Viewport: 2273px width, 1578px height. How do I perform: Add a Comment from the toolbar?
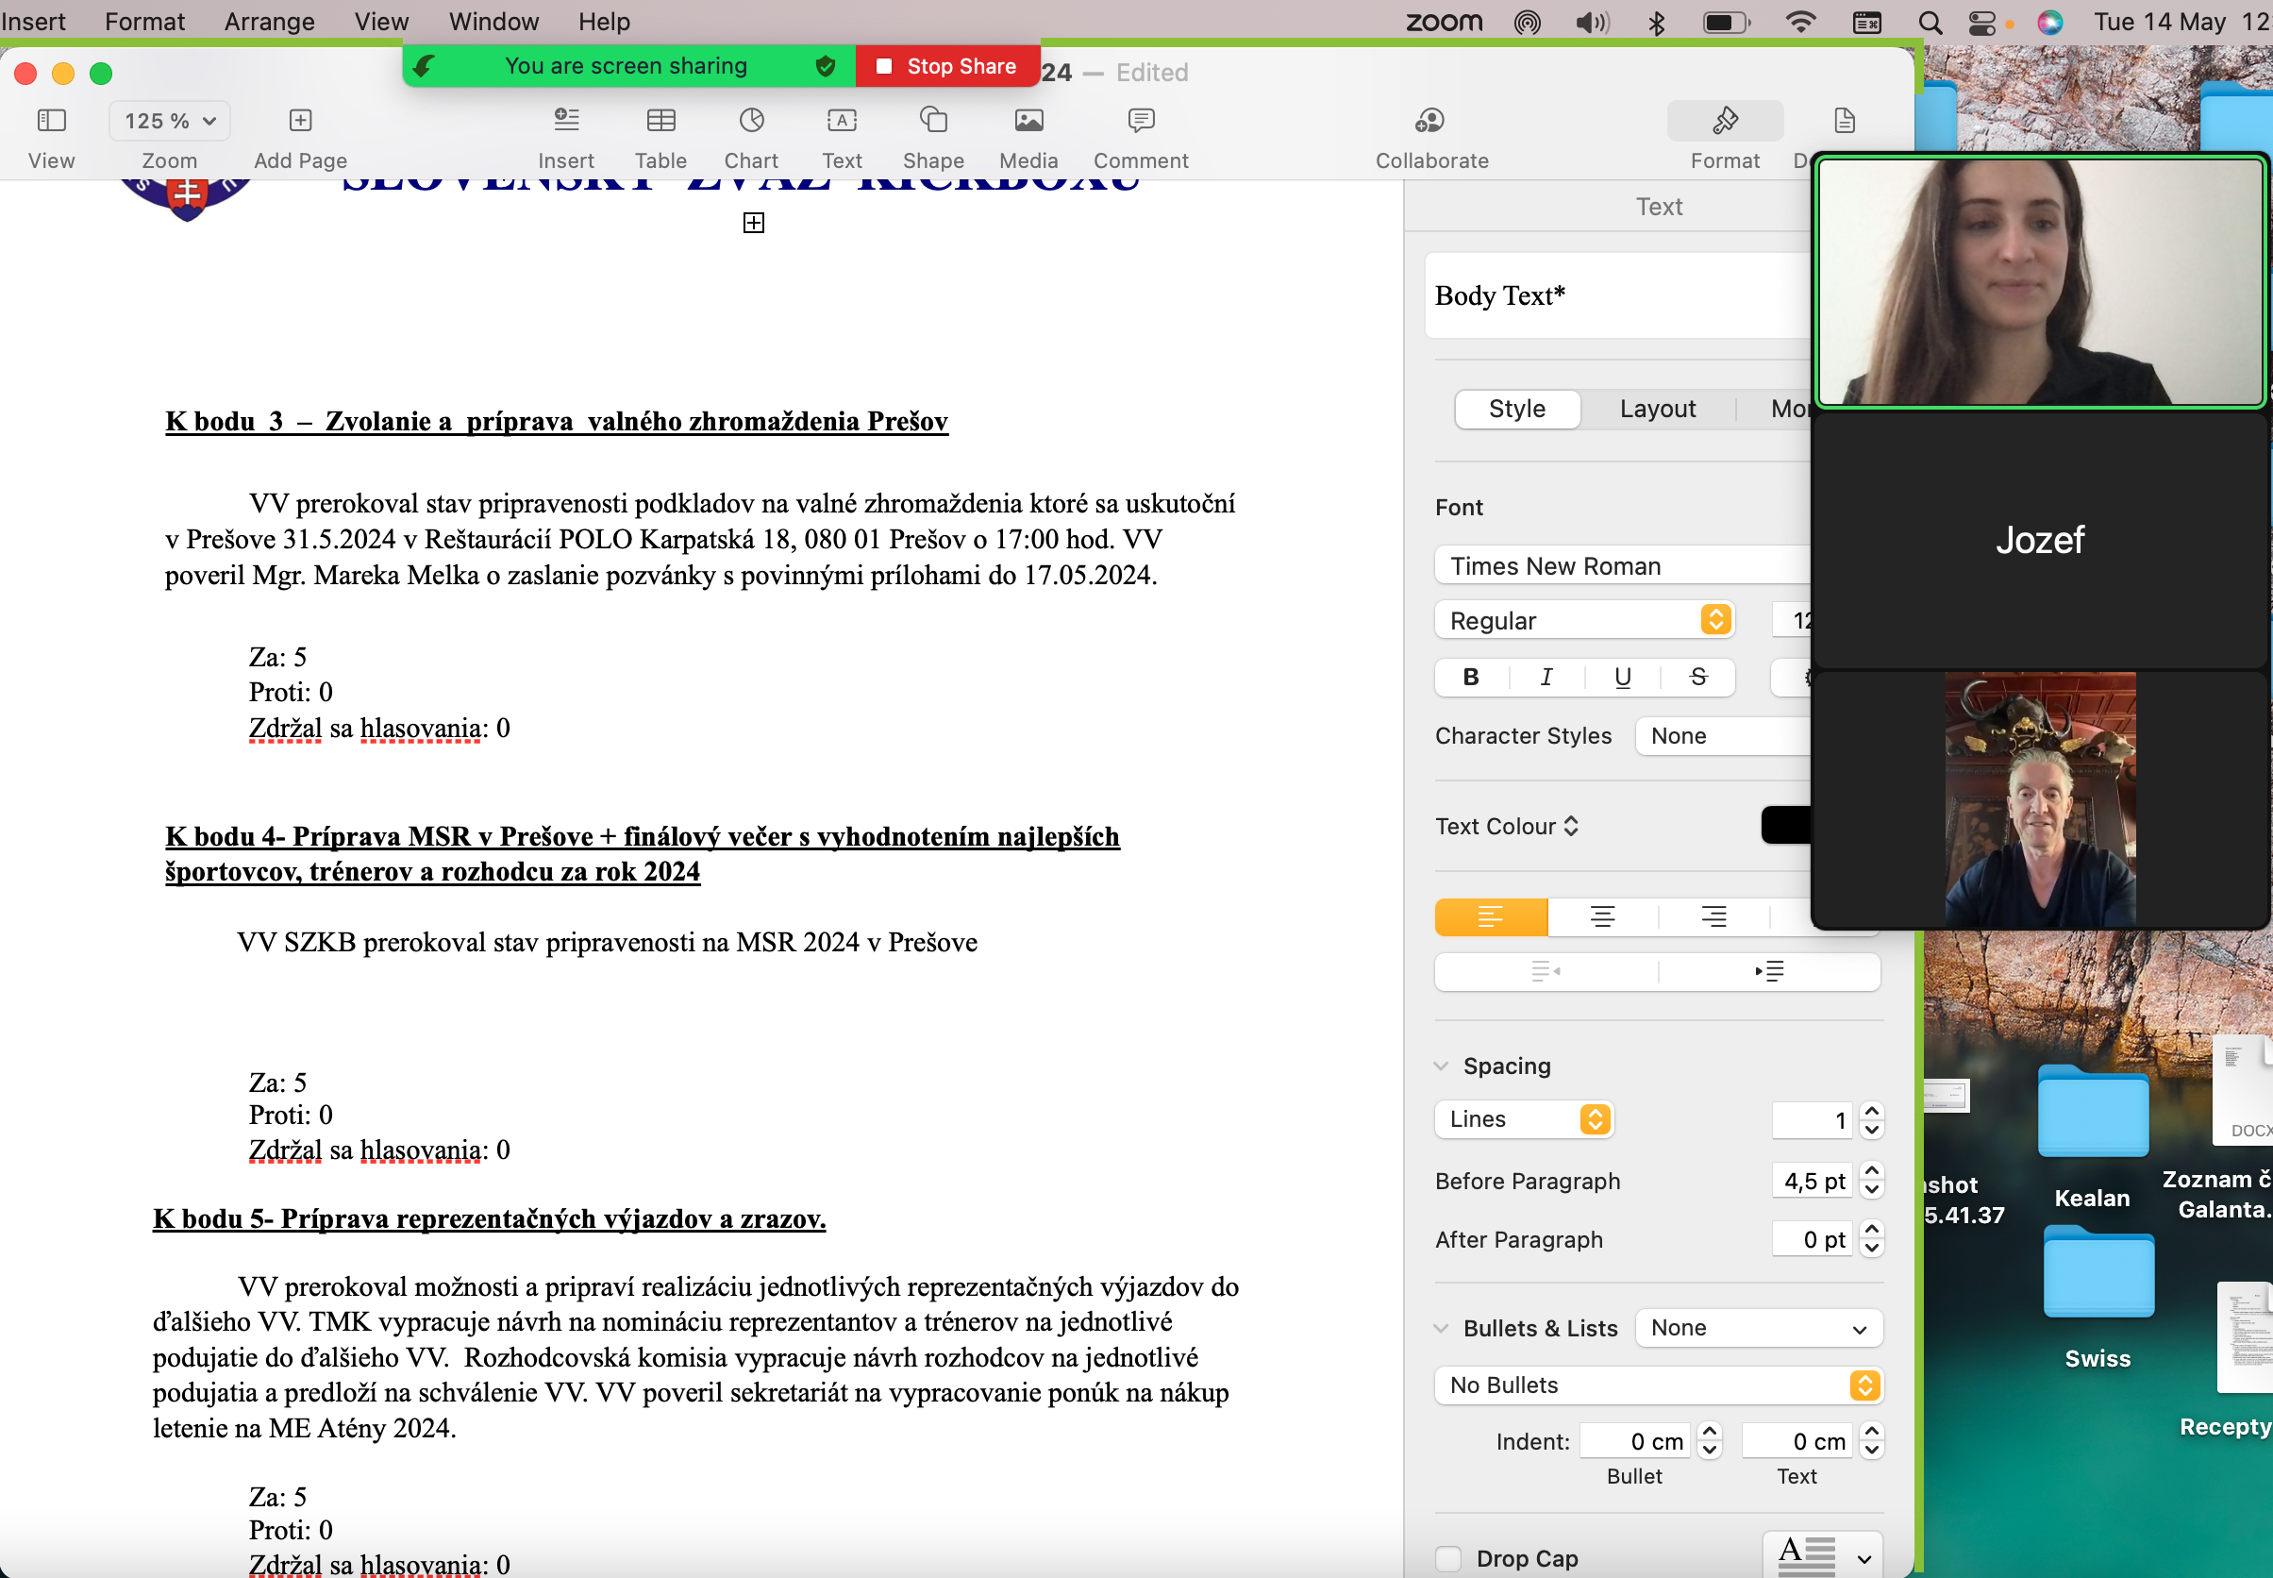point(1142,121)
